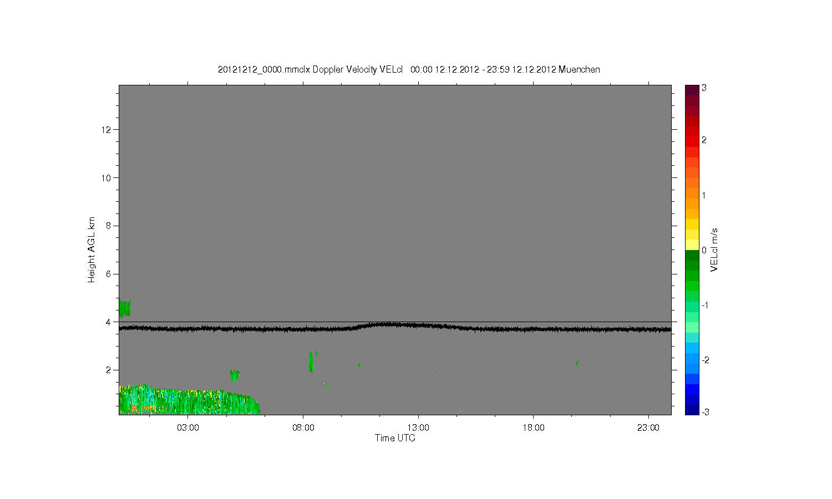The height and width of the screenshot is (499, 832).
Task: Click the colorbar value 1 label
Action: (704, 195)
